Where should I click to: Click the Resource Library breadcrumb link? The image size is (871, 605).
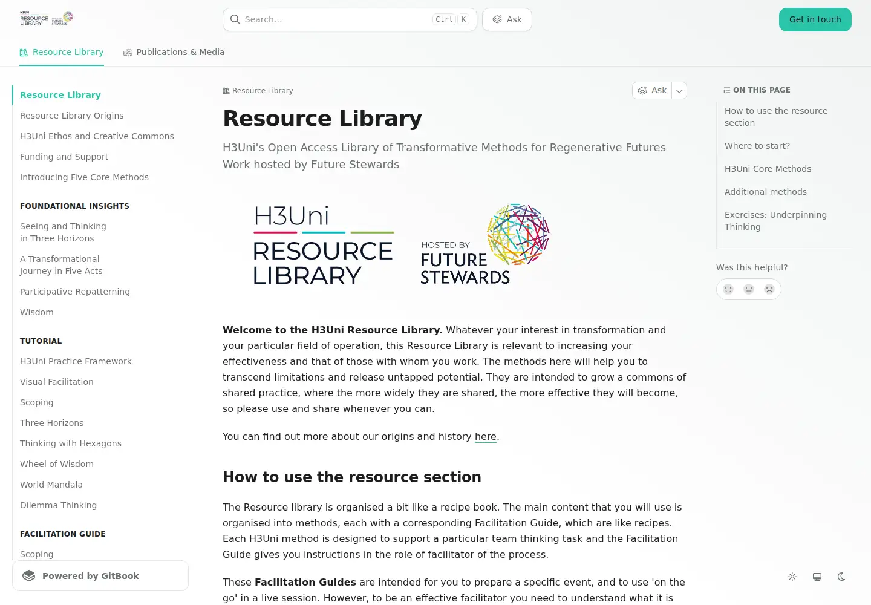(258, 91)
